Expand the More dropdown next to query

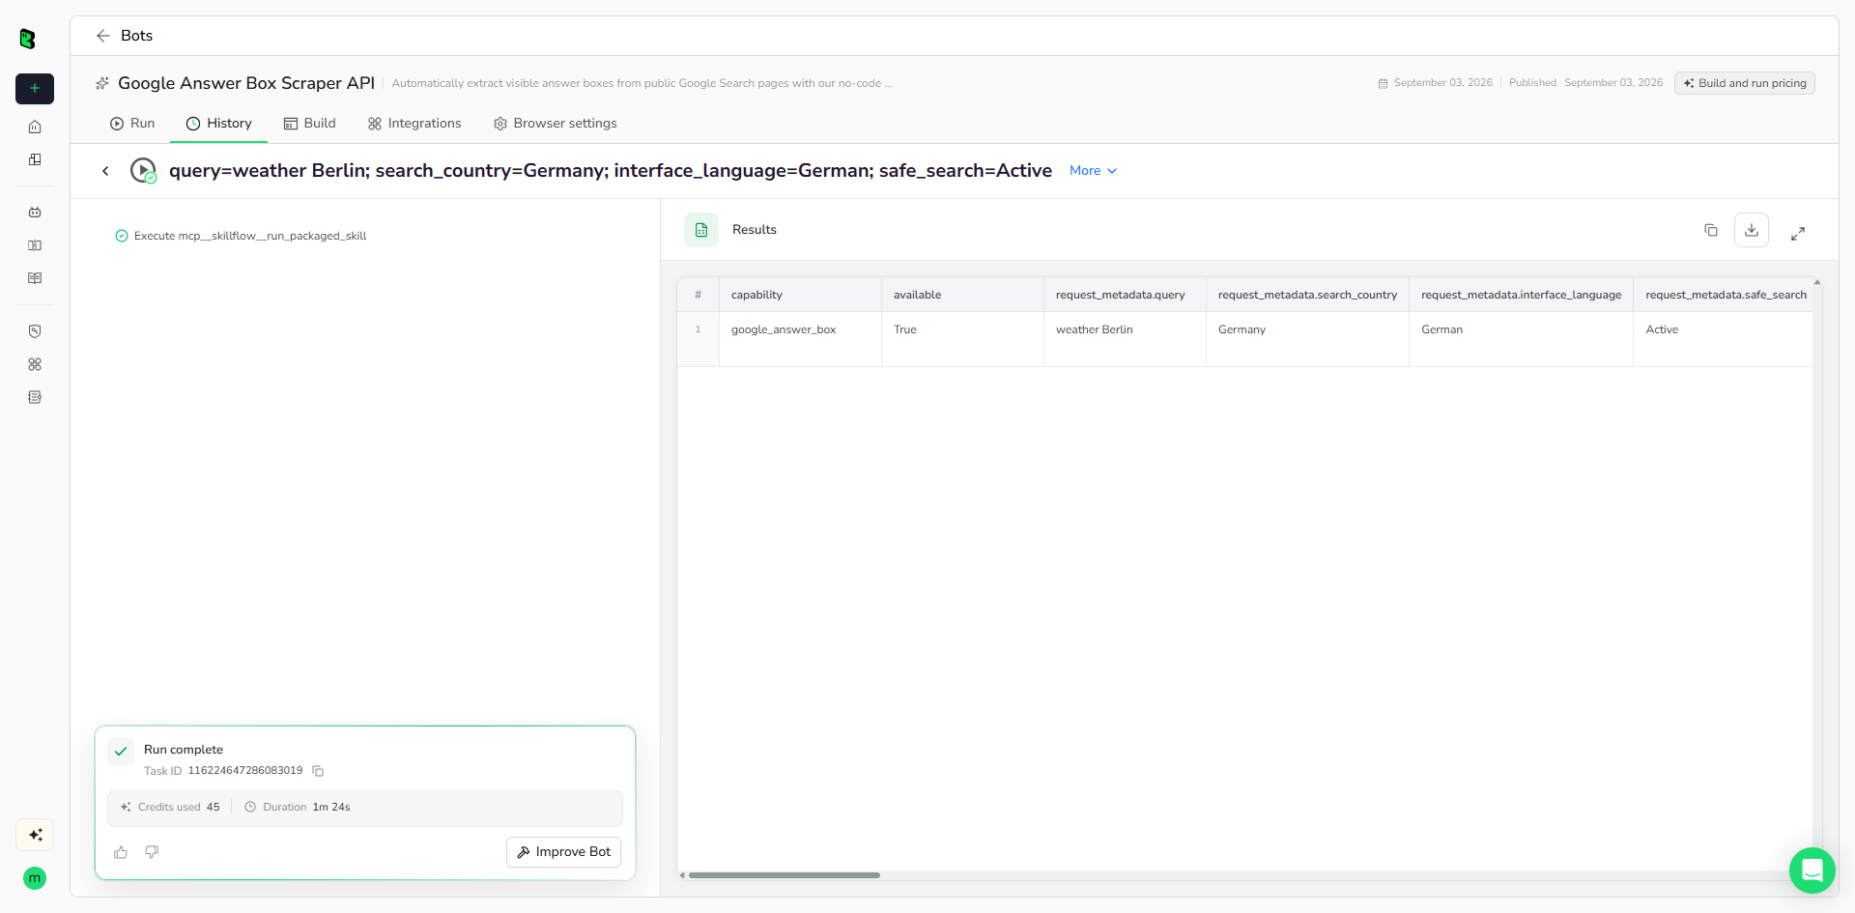click(1094, 171)
